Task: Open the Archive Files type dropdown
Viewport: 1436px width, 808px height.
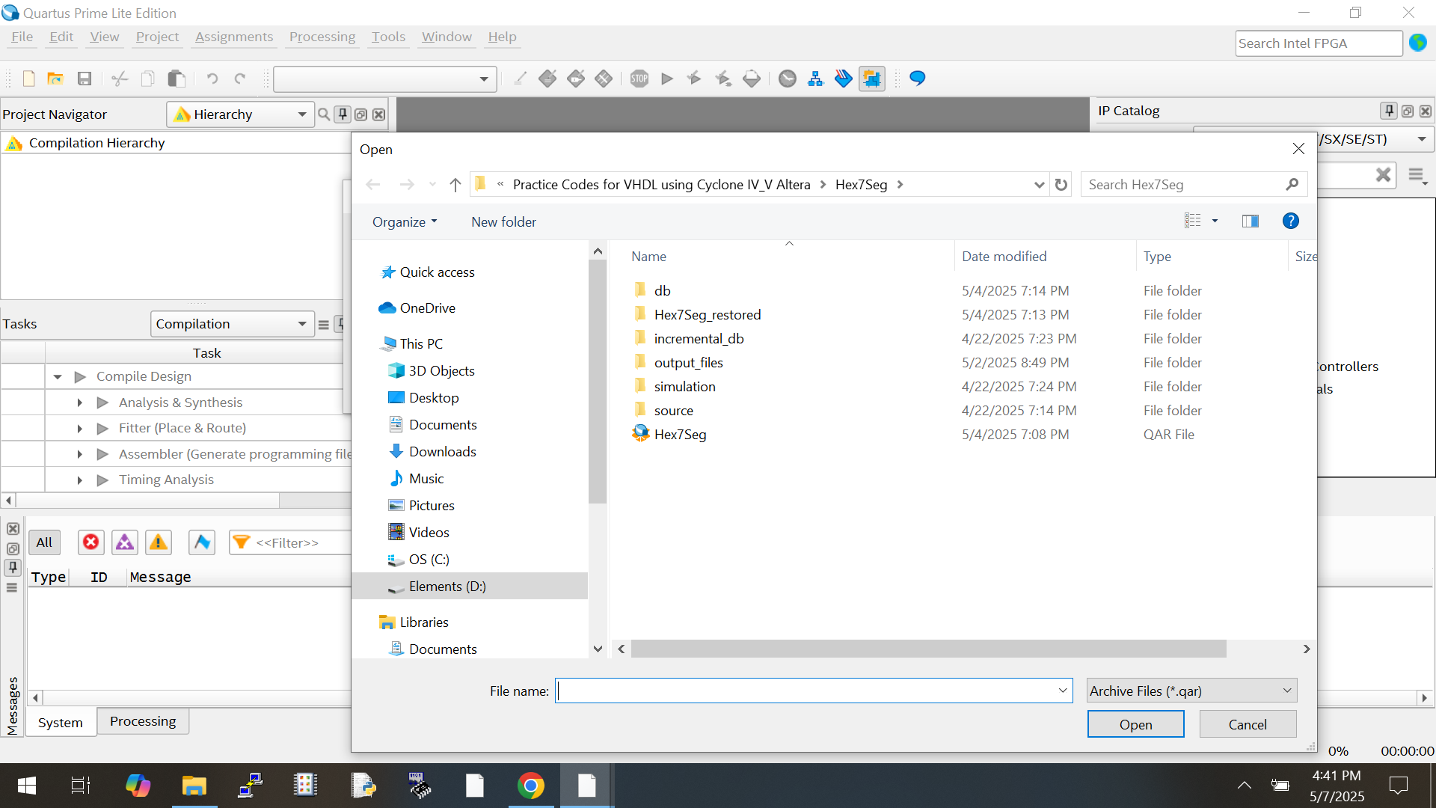Action: [1191, 691]
